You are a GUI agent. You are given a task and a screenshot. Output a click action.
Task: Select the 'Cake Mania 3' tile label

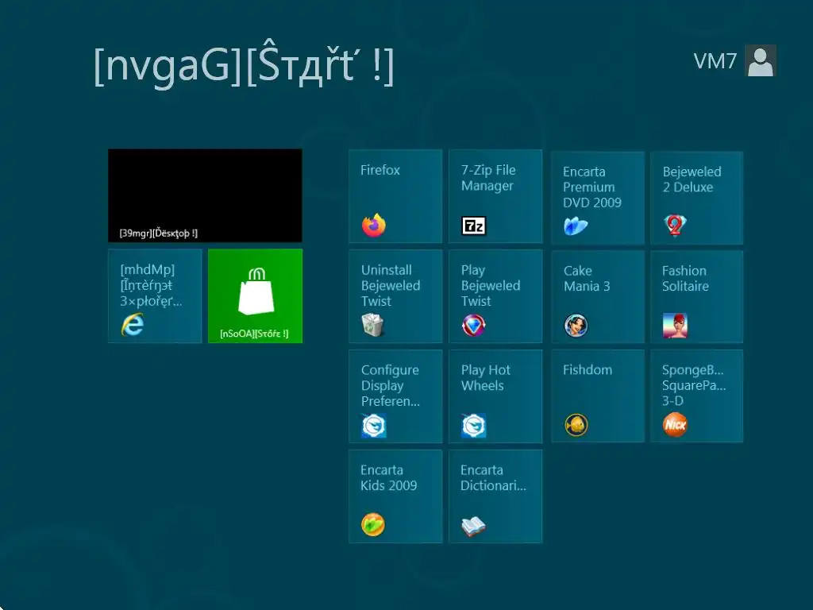[587, 279]
